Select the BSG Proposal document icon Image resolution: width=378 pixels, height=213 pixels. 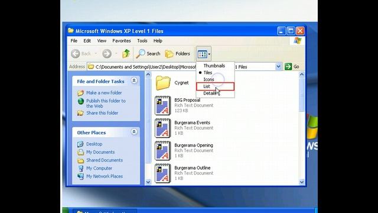click(x=163, y=105)
